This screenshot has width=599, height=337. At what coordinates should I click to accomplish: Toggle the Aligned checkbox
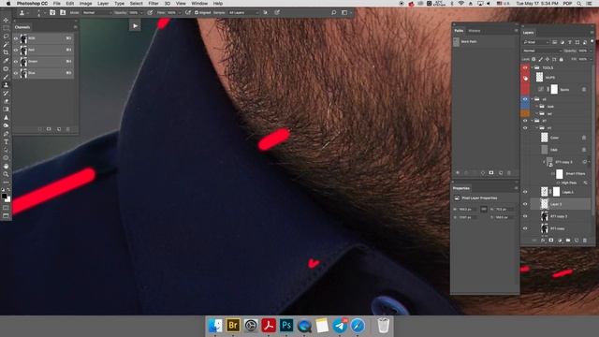pos(197,12)
